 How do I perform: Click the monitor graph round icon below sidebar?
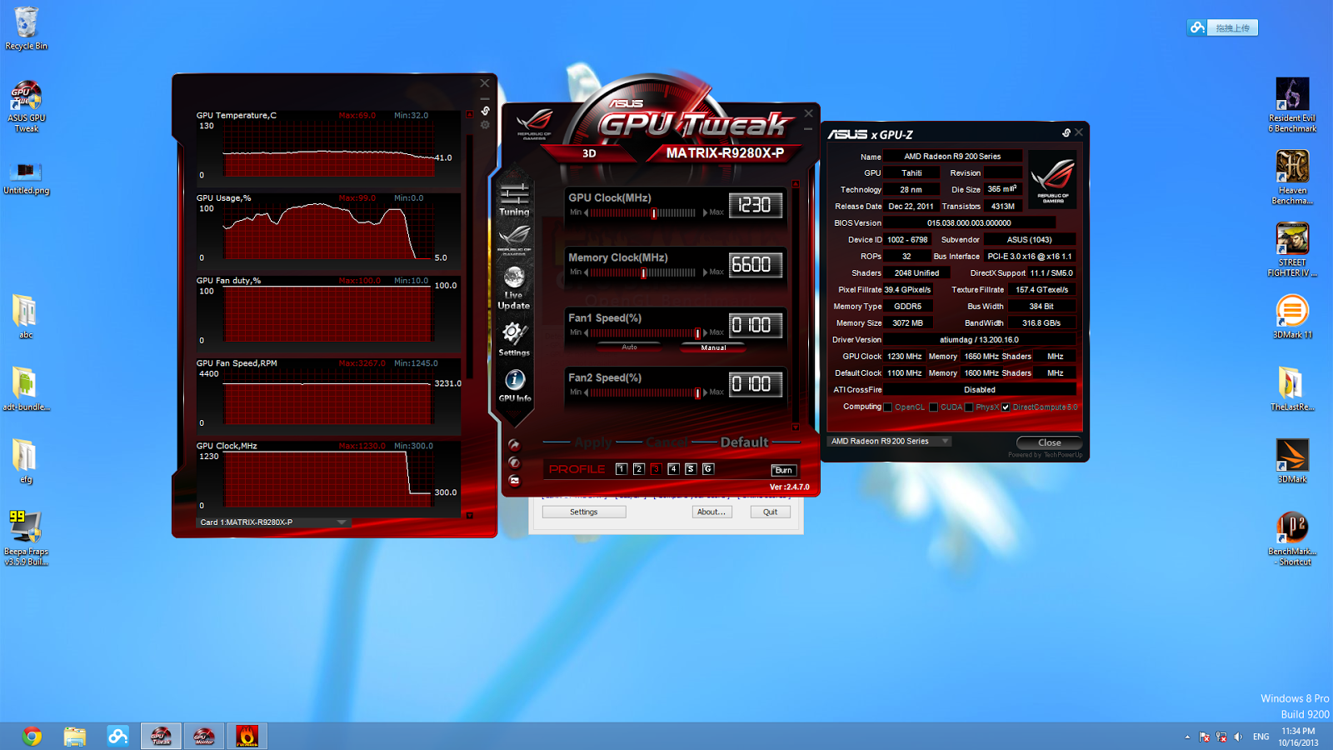click(514, 481)
